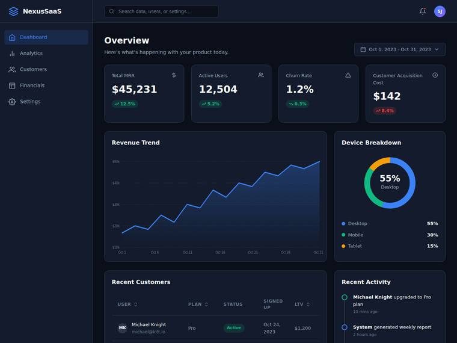Click the 0.3% badge on Churn Rate
The image size is (457, 343).
298,104
